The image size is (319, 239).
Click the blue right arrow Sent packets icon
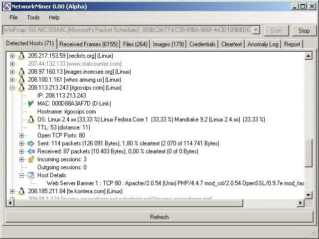click(31, 143)
